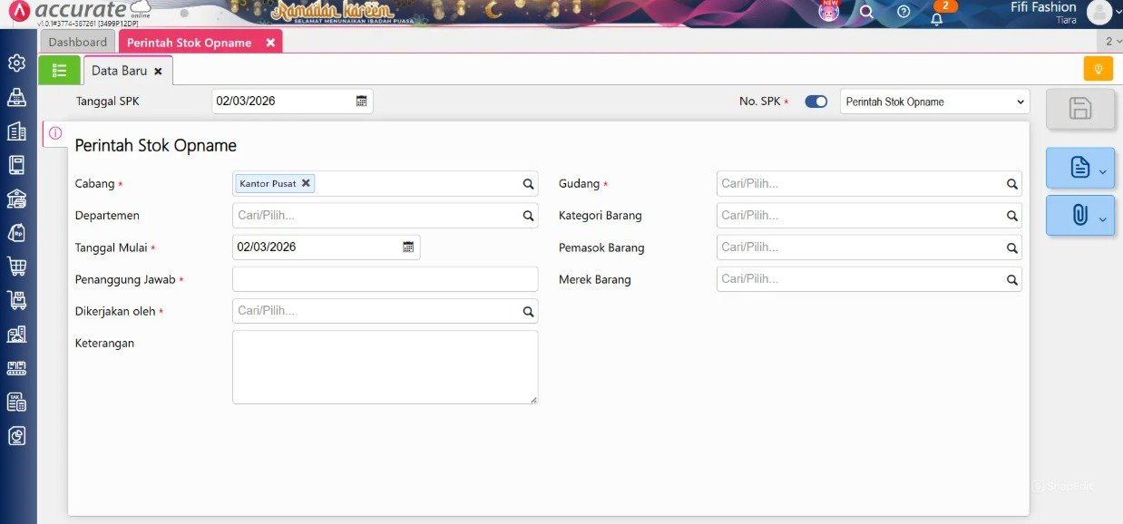The width and height of the screenshot is (1123, 524).
Task: Open the cash register sidebar module
Action: (16, 97)
